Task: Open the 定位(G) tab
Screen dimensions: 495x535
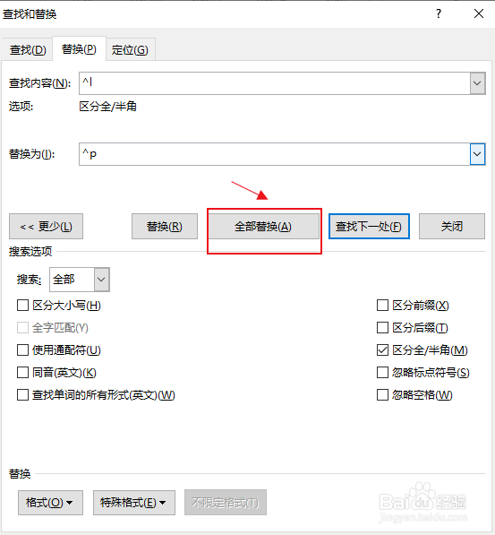Action: [130, 50]
